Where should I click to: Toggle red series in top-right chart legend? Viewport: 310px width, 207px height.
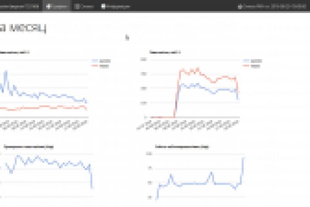pos(252,66)
